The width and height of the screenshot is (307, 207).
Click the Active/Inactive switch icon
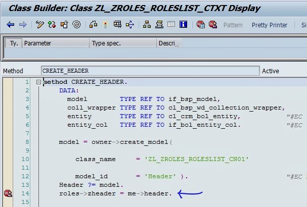click(52, 25)
